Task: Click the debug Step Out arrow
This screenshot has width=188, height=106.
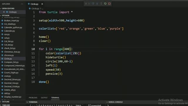Action: click(x=101, y=4)
